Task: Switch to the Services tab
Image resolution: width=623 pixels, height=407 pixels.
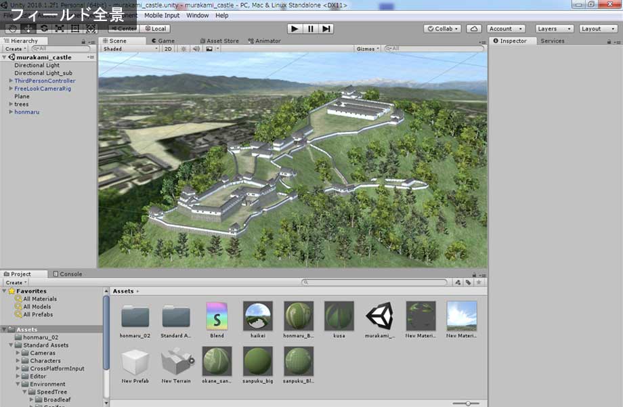Action: pyautogui.click(x=553, y=41)
